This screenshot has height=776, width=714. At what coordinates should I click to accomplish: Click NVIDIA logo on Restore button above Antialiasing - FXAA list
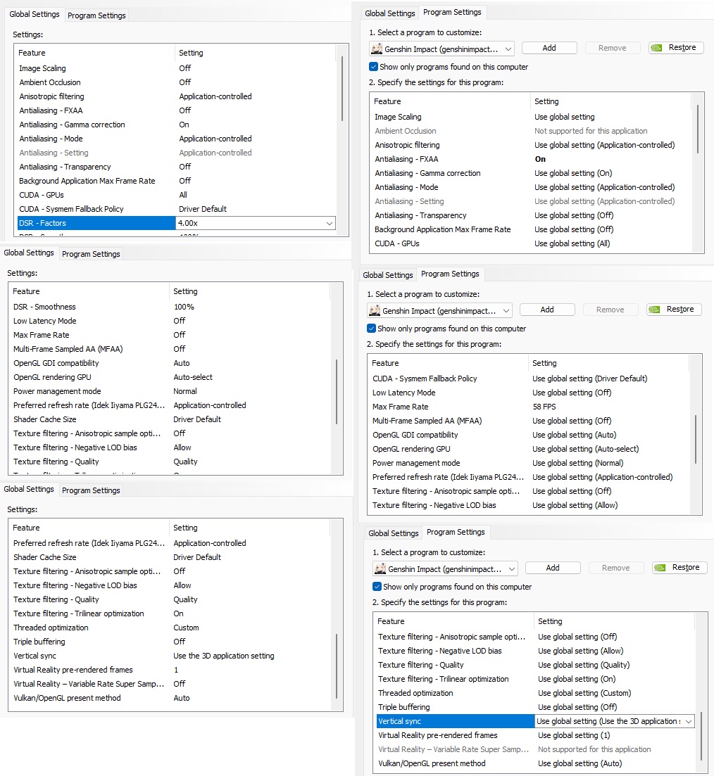[656, 48]
